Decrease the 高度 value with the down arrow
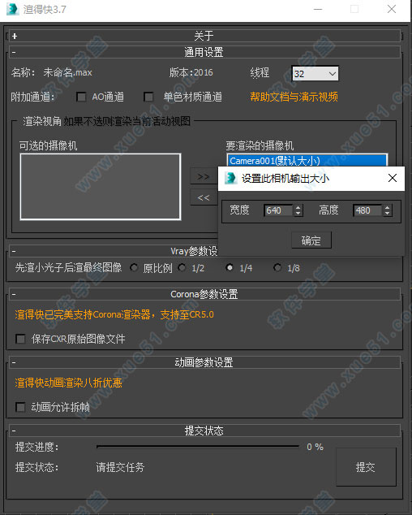This screenshot has width=412, height=515. coord(388,213)
